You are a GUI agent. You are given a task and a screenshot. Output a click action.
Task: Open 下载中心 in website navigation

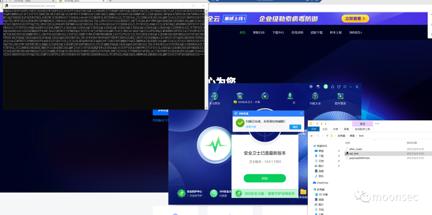[278, 32]
